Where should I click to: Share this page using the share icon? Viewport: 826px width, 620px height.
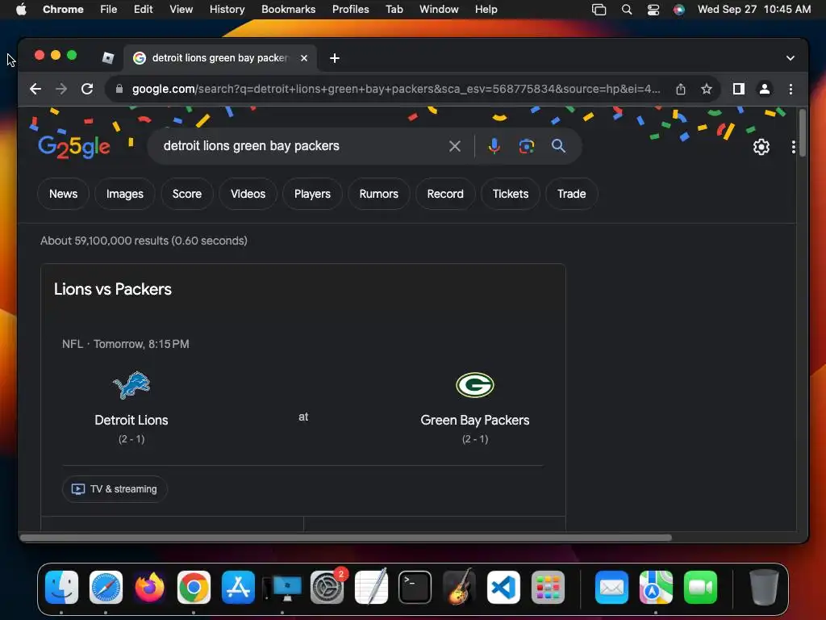pos(681,89)
